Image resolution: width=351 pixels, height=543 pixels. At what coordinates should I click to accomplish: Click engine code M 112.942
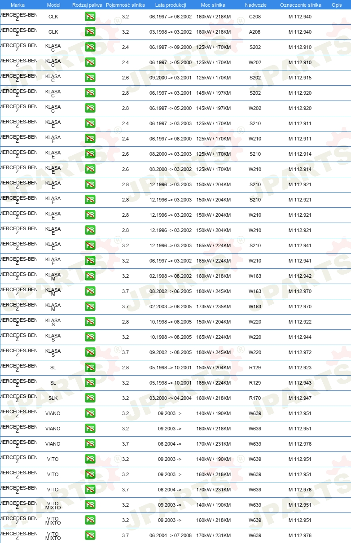click(x=300, y=276)
